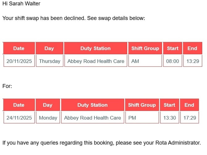Select the 17:29 end time cell
Image resolution: width=207 pixels, height=155 pixels.
pos(189,117)
